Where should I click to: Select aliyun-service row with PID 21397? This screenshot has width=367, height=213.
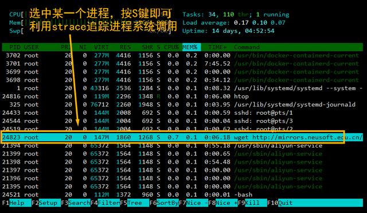(182, 171)
